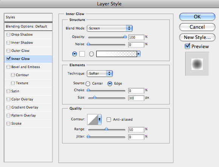Open the Technique dropdown set to Softer

(100, 74)
